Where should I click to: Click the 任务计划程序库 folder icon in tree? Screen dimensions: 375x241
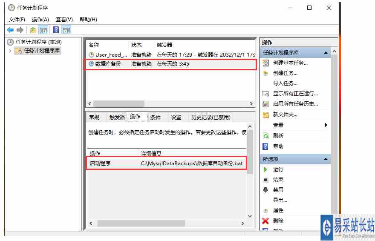click(x=18, y=51)
